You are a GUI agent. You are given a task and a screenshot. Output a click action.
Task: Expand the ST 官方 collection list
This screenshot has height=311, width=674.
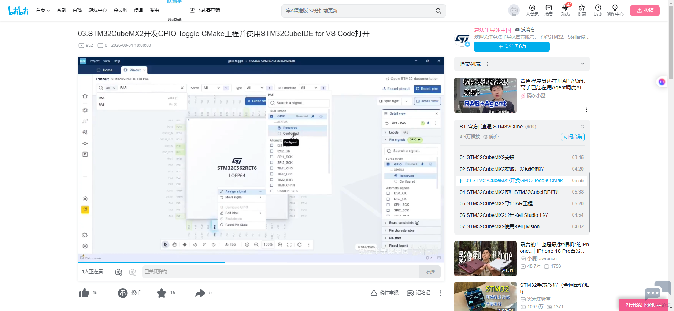582,127
